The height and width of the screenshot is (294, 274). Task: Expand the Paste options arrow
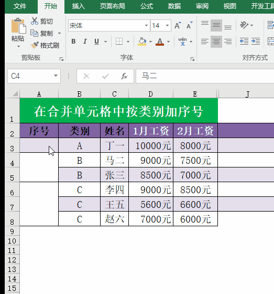point(18,46)
